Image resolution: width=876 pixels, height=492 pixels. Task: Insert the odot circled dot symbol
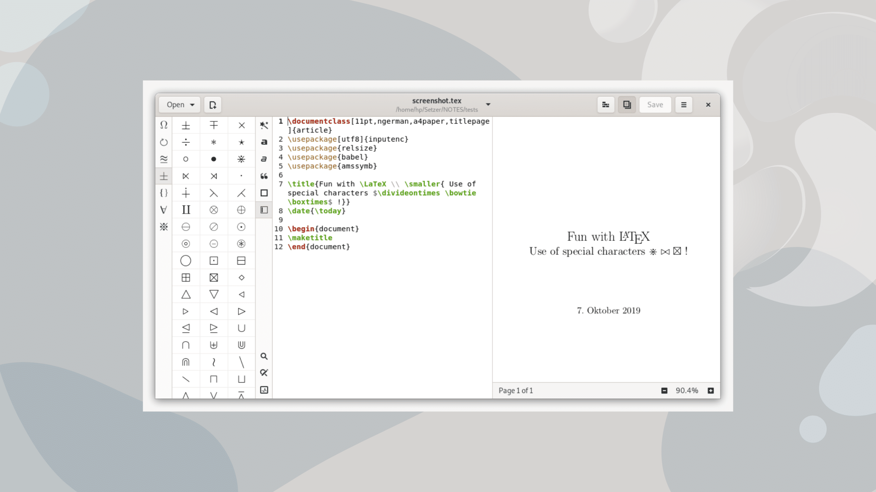[242, 227]
